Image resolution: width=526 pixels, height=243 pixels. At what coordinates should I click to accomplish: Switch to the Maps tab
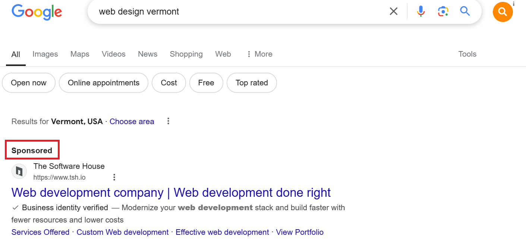coord(80,54)
